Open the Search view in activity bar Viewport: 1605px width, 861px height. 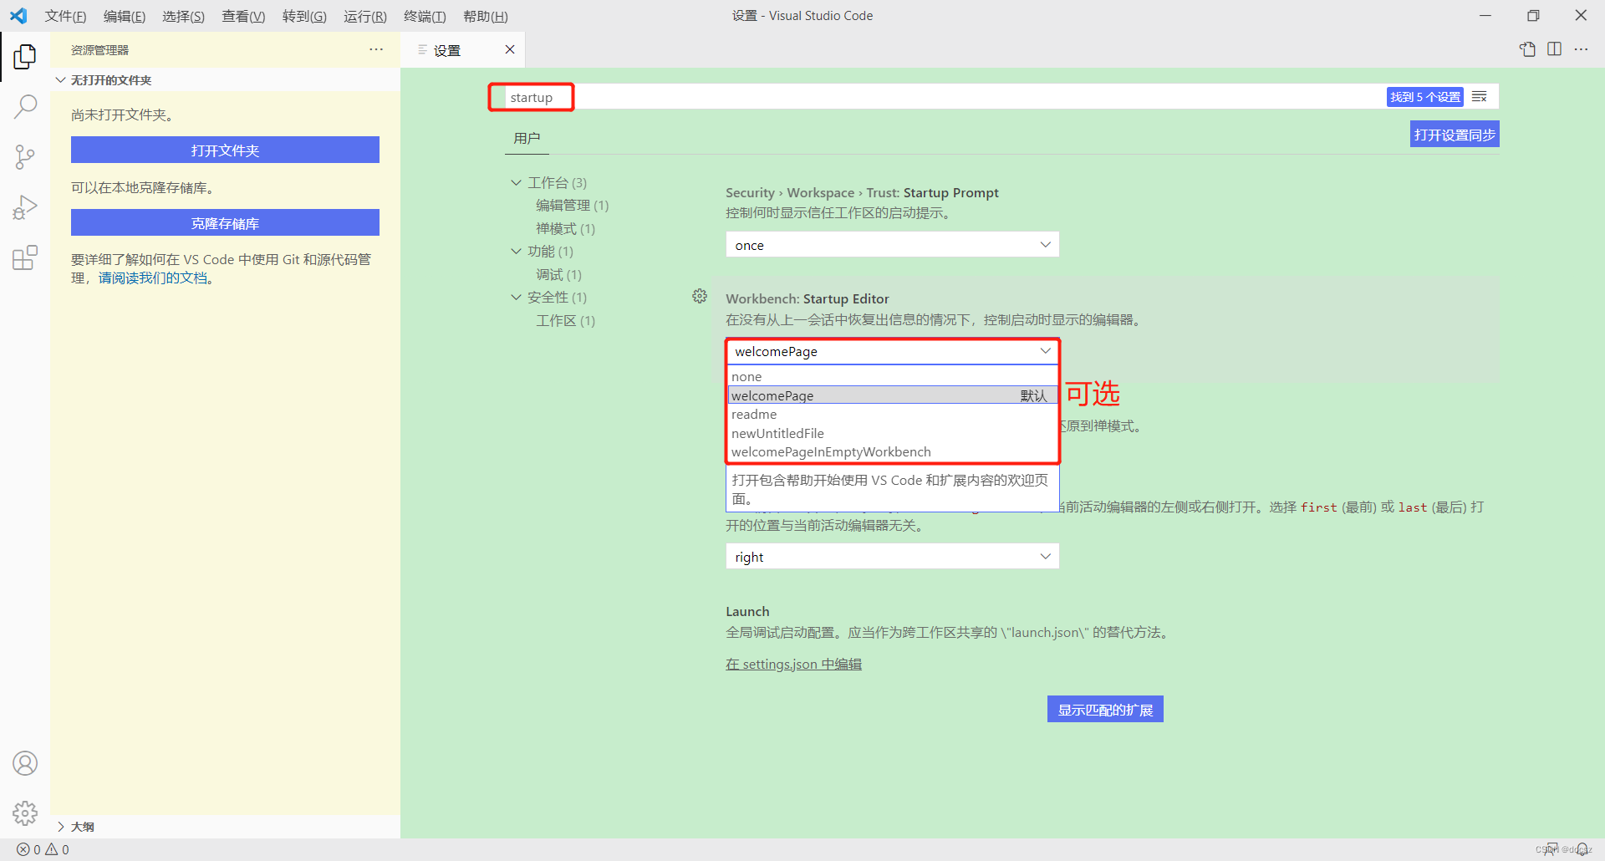(x=25, y=106)
